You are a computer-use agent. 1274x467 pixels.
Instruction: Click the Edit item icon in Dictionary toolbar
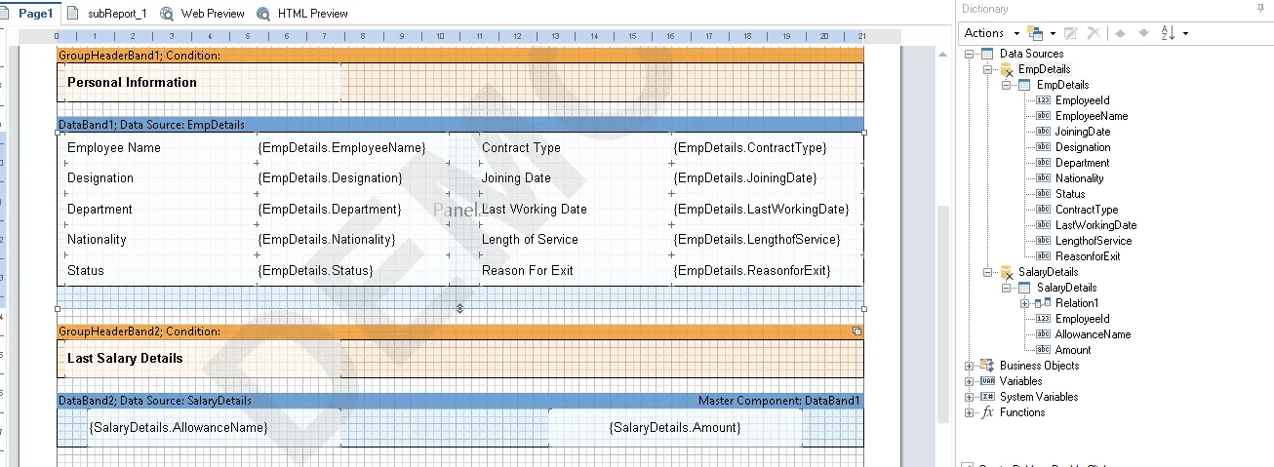tap(1070, 33)
